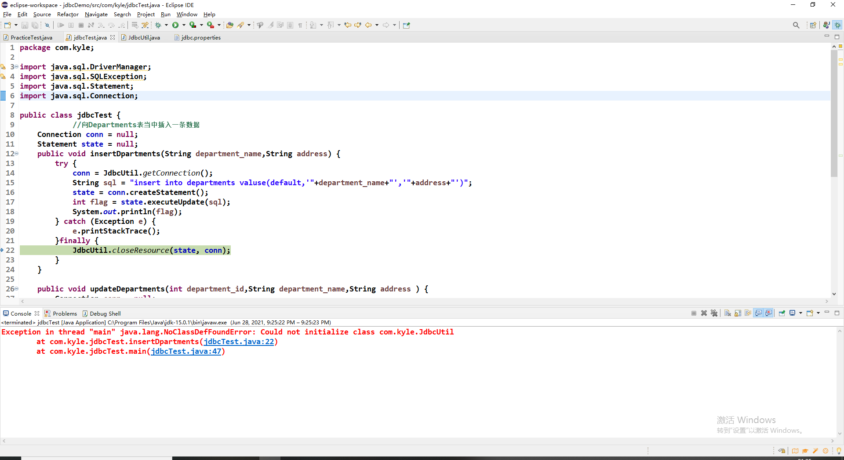Click the Resume debug icon

pyautogui.click(x=61, y=25)
